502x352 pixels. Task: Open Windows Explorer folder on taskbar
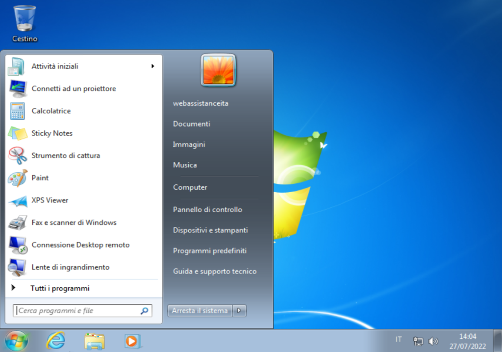click(95, 341)
